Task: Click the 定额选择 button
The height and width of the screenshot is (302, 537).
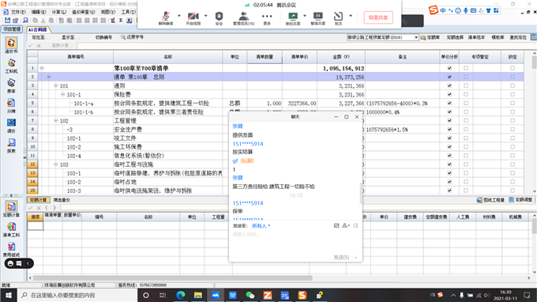Action: point(455,37)
